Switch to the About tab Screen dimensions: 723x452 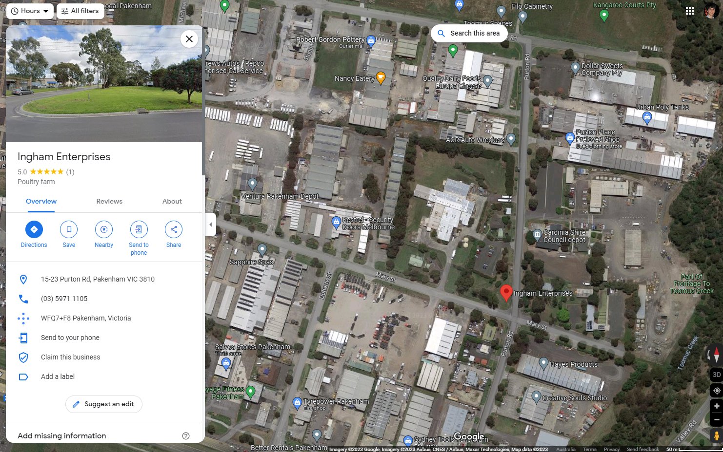pyautogui.click(x=172, y=201)
